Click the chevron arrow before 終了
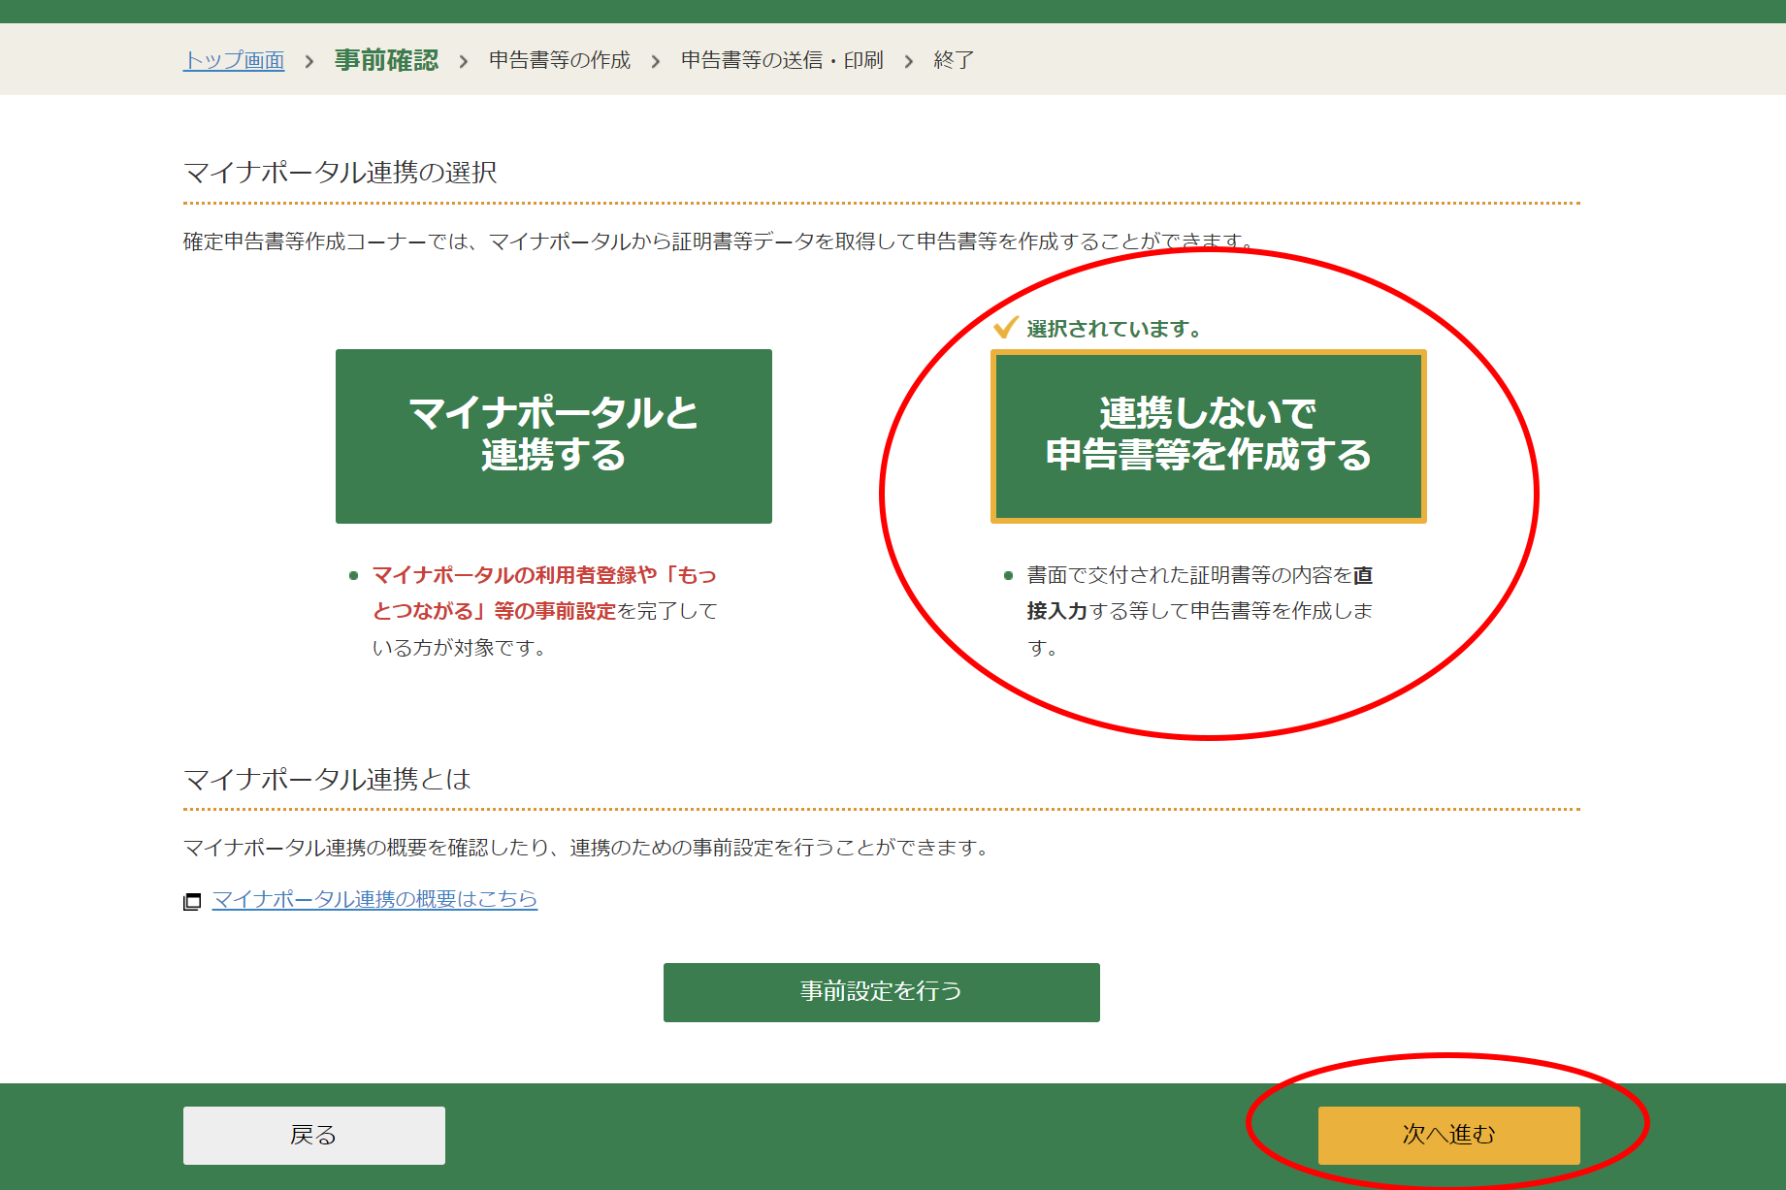Image resolution: width=1786 pixels, height=1190 pixels. coord(909,61)
